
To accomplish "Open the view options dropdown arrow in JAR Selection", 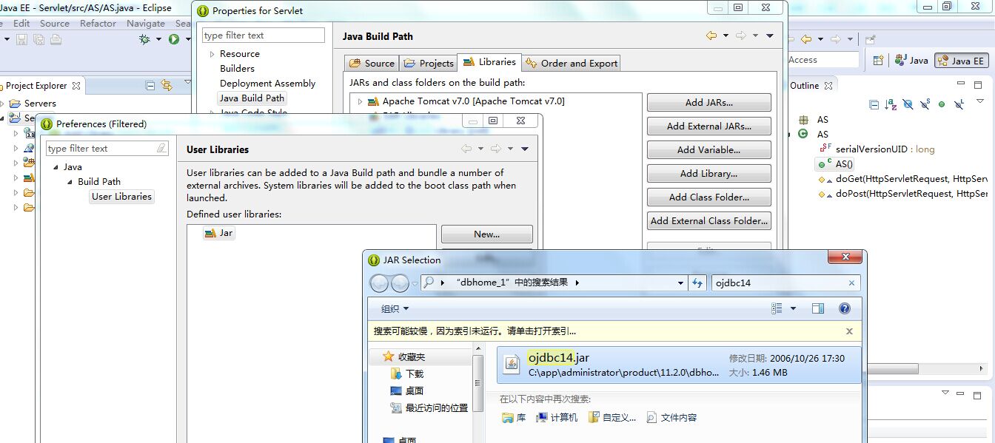I will [794, 308].
